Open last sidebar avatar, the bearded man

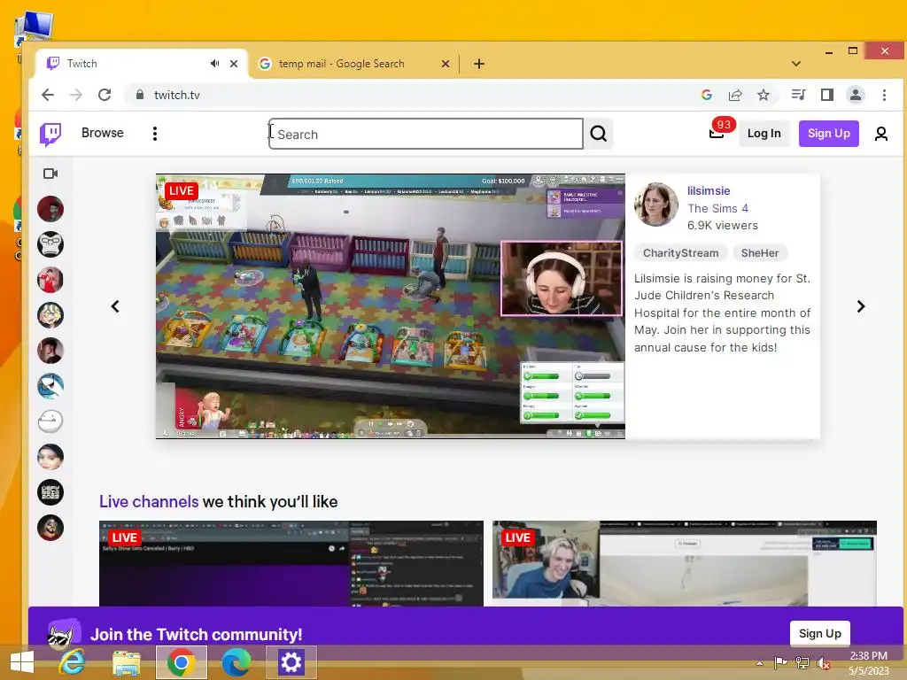pyautogui.click(x=50, y=528)
